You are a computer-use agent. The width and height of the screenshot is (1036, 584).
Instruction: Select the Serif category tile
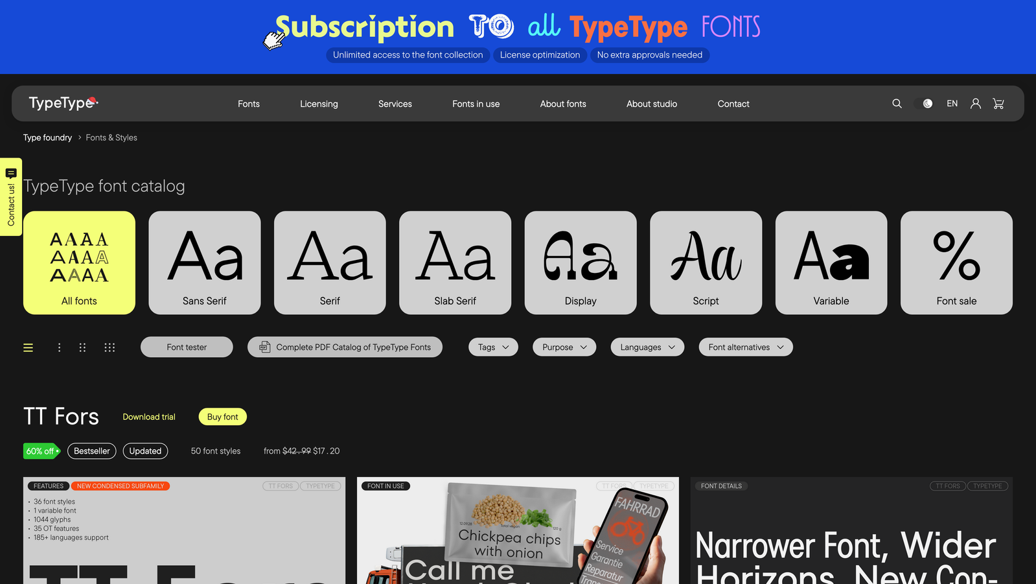coord(330,263)
